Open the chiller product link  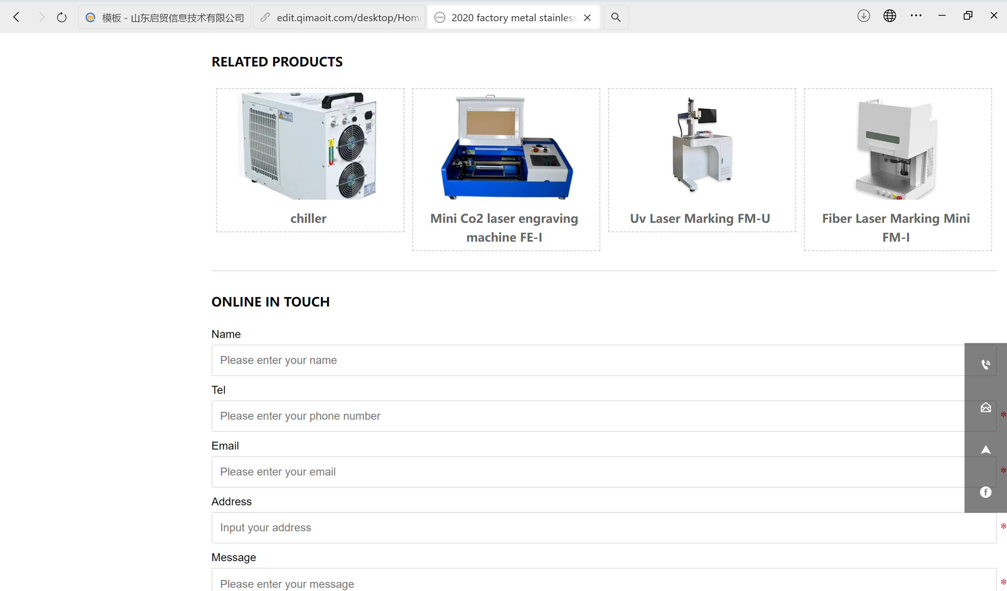coord(308,218)
